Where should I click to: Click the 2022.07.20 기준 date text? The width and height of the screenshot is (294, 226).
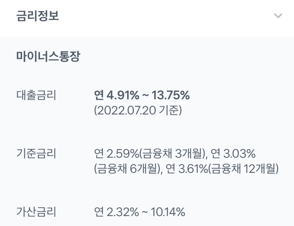point(138,110)
